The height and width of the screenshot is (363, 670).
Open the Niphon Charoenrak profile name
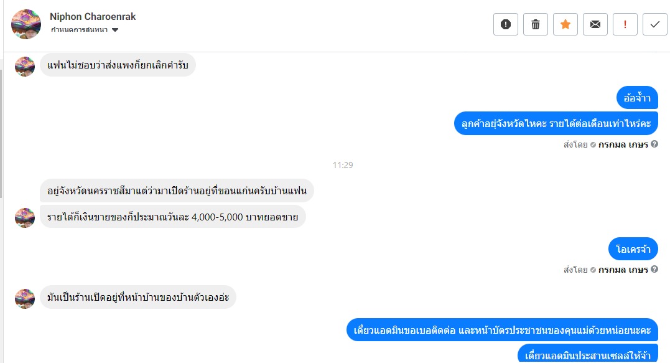tap(93, 17)
